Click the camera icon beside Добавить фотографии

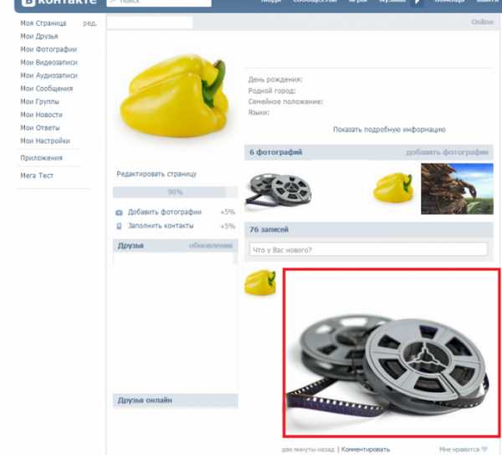point(119,212)
